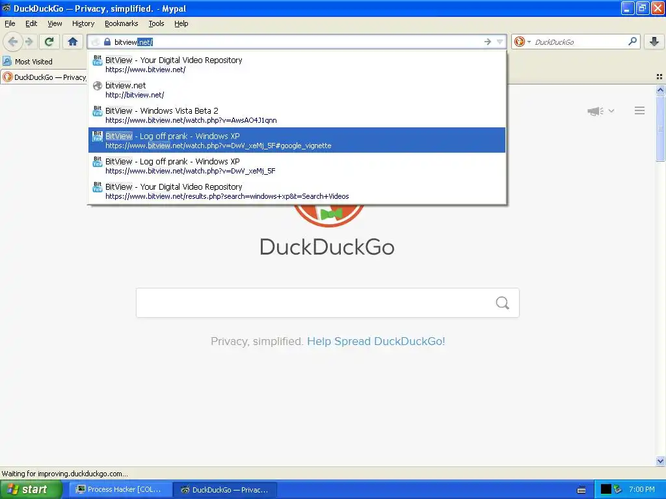
Task: Reload the current page
Action: 49,42
